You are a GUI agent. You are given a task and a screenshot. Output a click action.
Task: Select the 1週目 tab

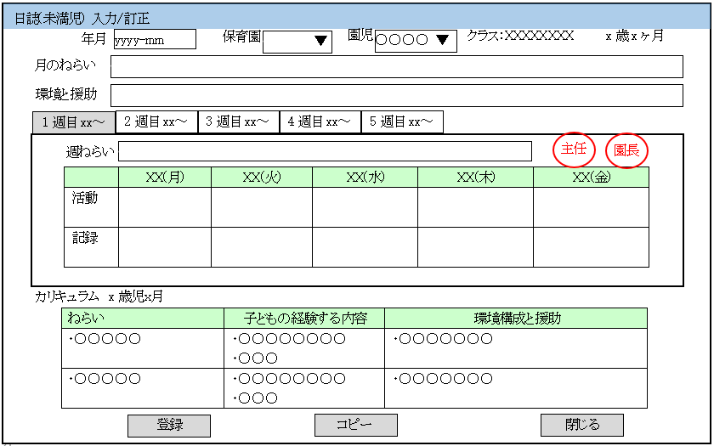[x=74, y=122]
